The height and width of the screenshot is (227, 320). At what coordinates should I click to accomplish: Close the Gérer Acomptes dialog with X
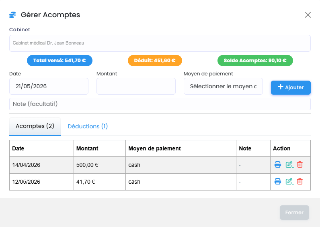pos(308,15)
